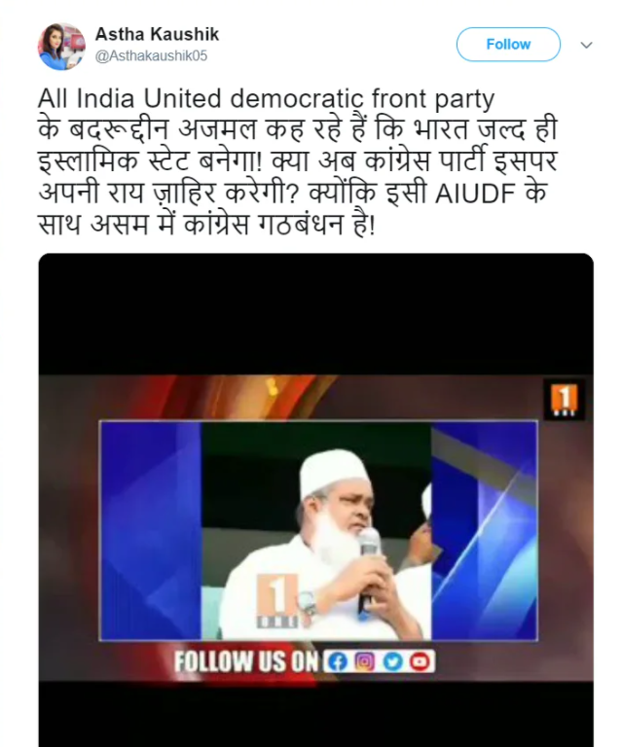622x747 pixels.
Task: Click the Astha Kaushik display name
Action: tap(157, 34)
